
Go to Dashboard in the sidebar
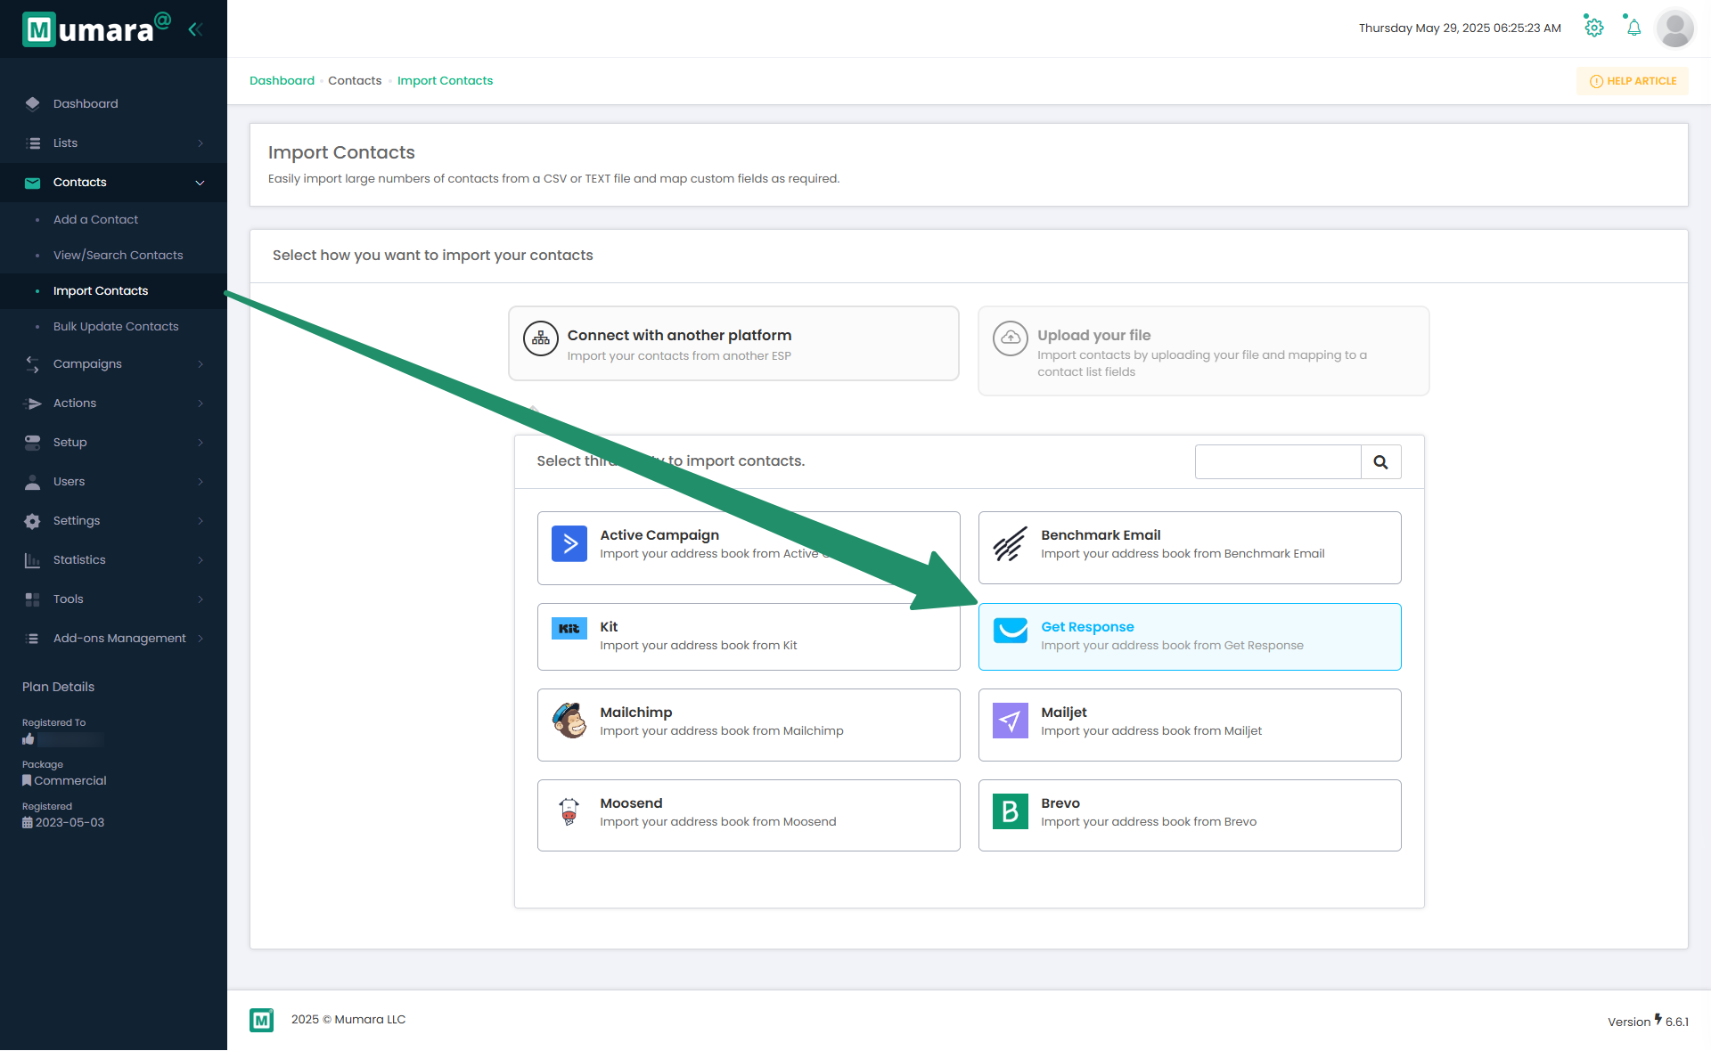(113, 103)
